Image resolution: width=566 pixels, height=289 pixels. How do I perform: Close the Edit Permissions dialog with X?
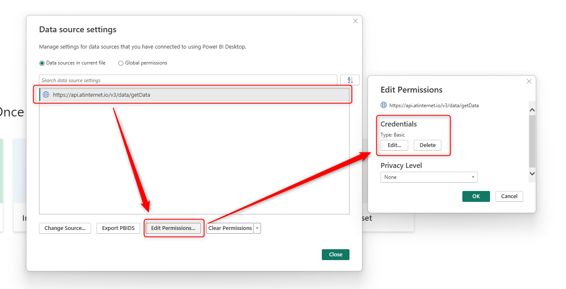click(x=529, y=81)
